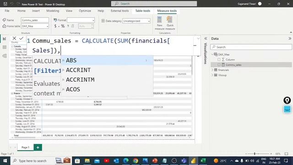Collapse the Canada row group
293x165 pixels.
click(12, 46)
